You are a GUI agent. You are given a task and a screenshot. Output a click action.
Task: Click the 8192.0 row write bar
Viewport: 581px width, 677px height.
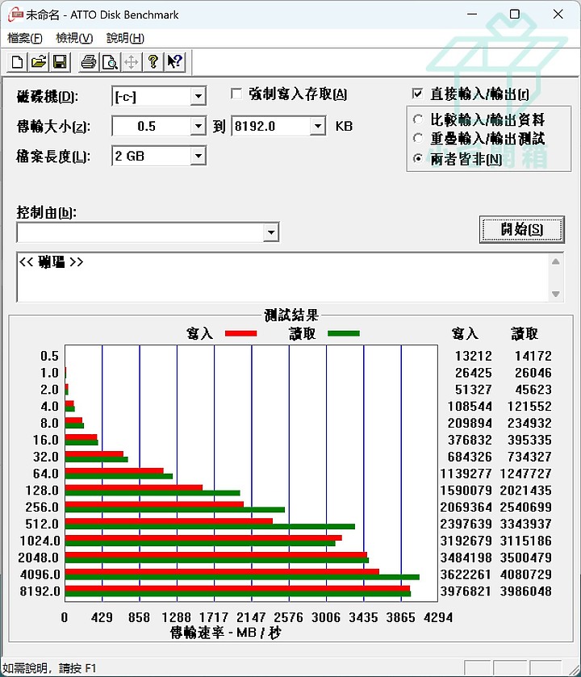coord(237,588)
